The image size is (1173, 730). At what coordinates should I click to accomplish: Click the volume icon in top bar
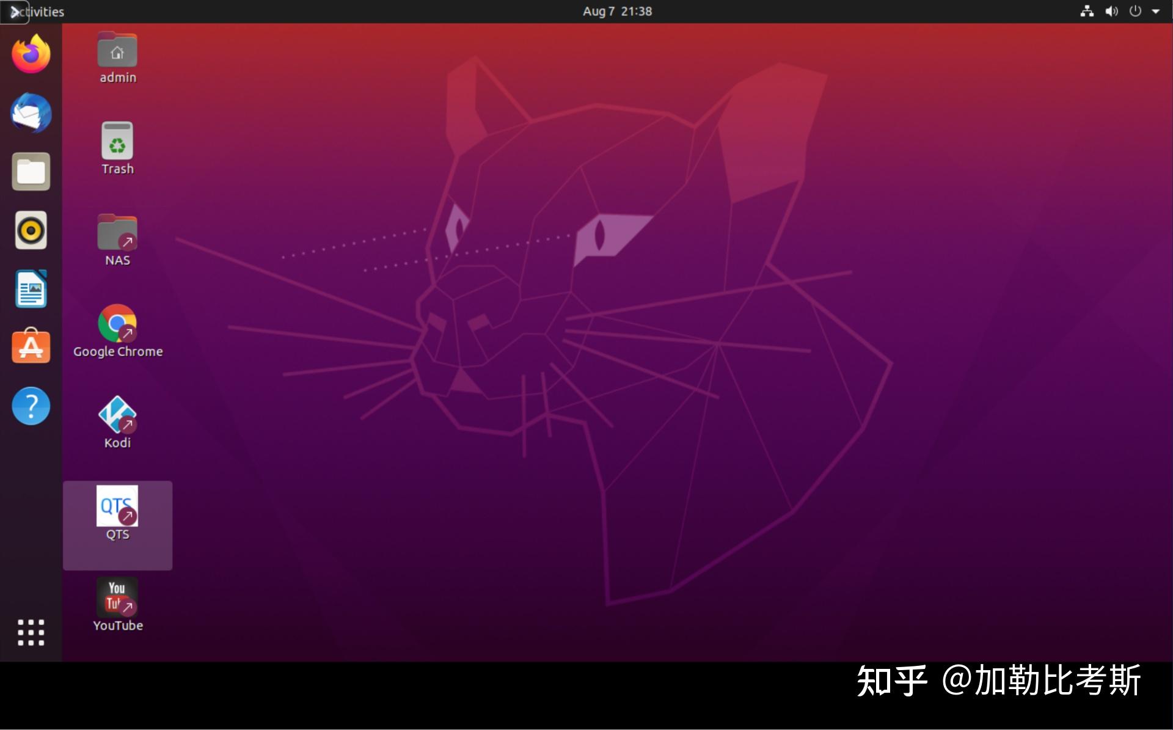[x=1111, y=12]
